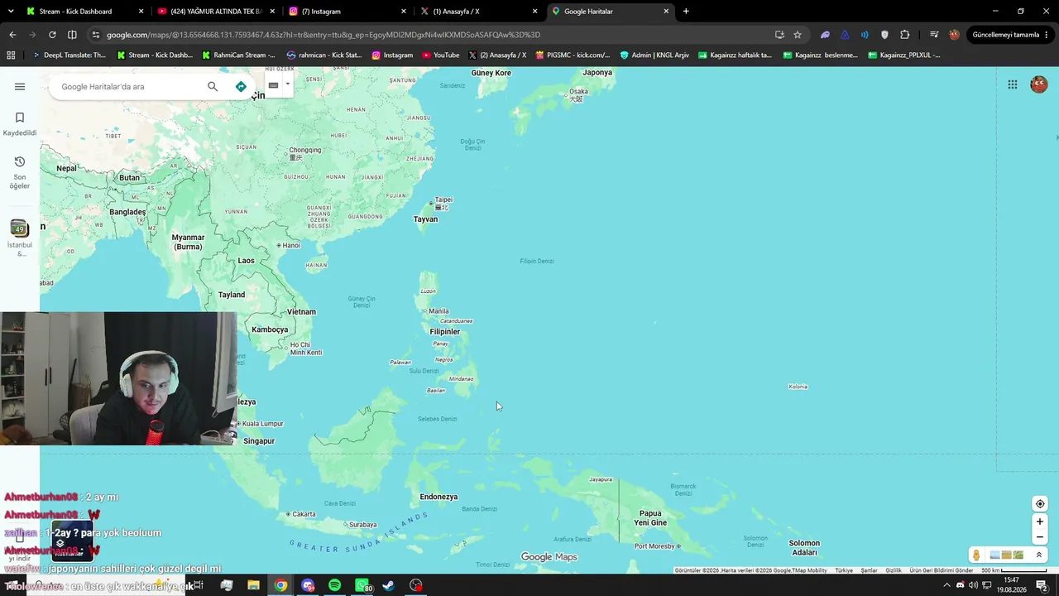The height and width of the screenshot is (596, 1059).
Task: Show hidden system tray icons
Action: [x=946, y=585]
